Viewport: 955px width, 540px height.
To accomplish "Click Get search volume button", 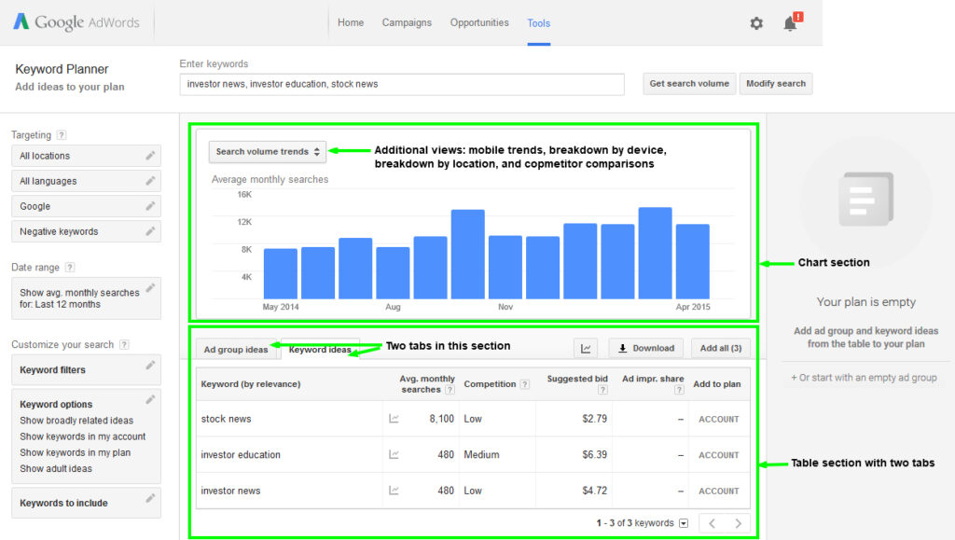I will [689, 83].
